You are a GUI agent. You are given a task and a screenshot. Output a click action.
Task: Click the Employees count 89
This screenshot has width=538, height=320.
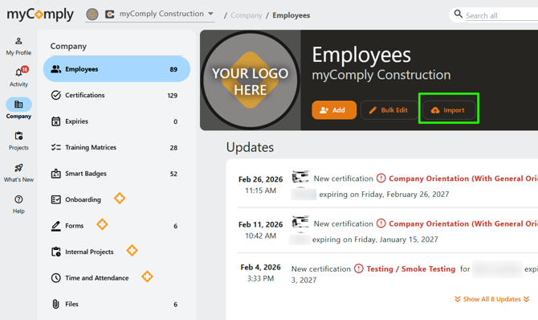click(173, 69)
